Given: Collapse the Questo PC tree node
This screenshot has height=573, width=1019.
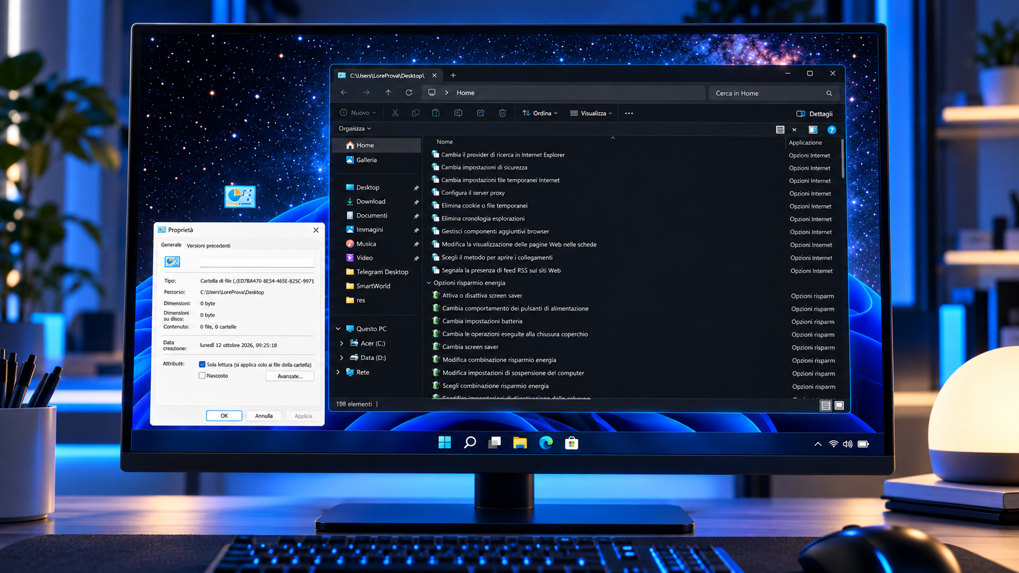Looking at the screenshot, I should coord(338,329).
